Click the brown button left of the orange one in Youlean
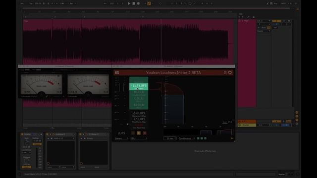 [133, 133]
